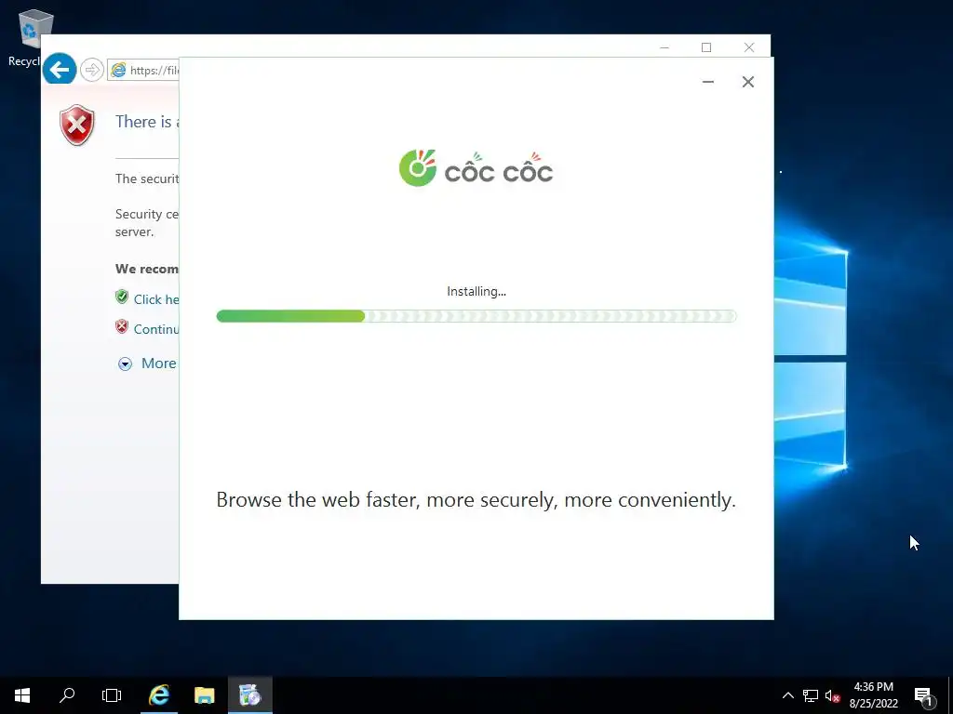Click the "Installing..." status text
The image size is (953, 714).
[476, 291]
